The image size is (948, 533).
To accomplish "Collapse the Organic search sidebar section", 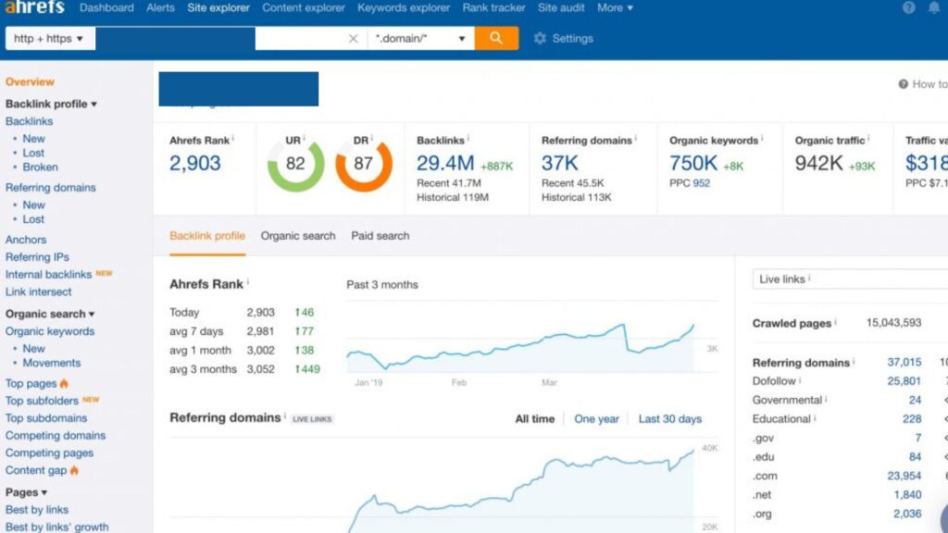I will 50,314.
